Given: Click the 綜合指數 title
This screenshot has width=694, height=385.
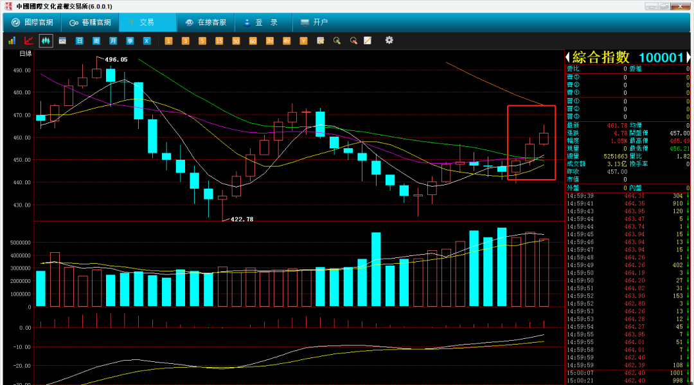Looking at the screenshot, I should pos(601,57).
